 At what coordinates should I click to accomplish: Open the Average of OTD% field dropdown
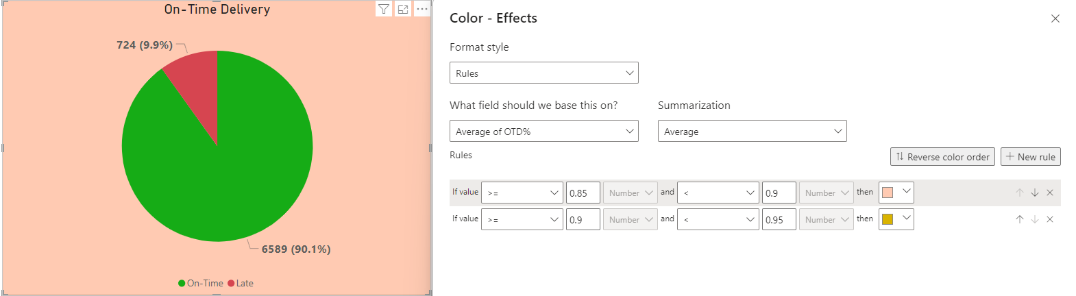pyautogui.click(x=544, y=131)
